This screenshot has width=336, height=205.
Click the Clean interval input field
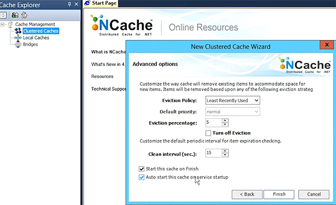(x=213, y=153)
